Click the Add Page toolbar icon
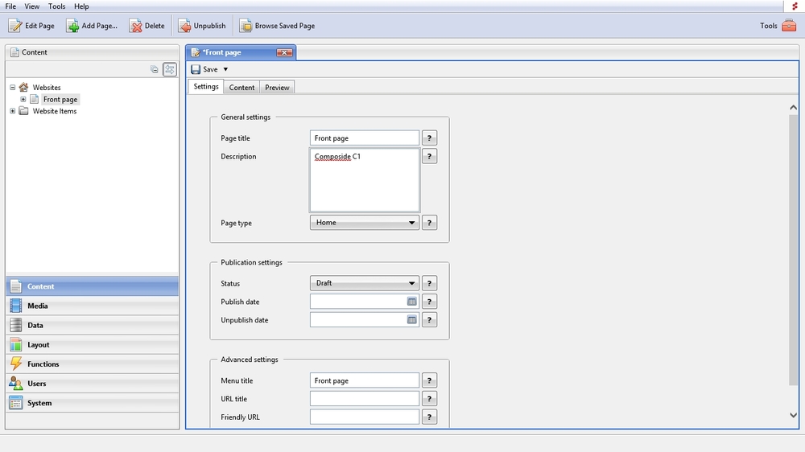The width and height of the screenshot is (805, 452). coord(72,26)
